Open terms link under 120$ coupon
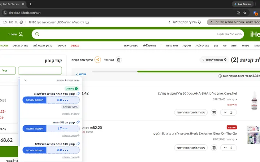This screenshot has width=260, height=162. [71, 157]
